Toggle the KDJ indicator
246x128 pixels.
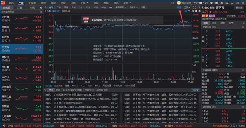[x=83, y=86]
